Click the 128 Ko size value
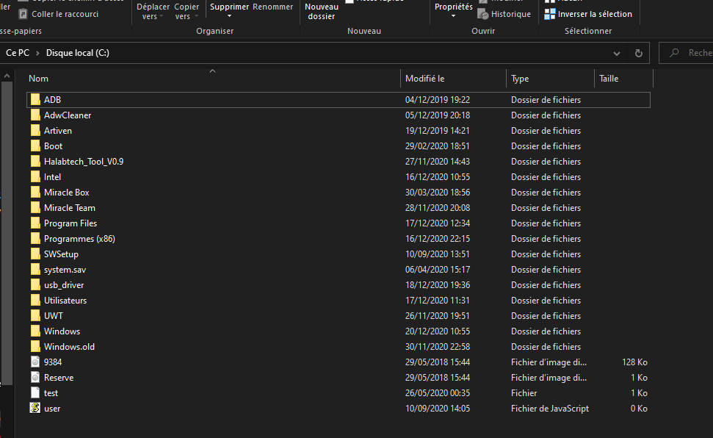The image size is (713, 438). pyautogui.click(x=634, y=362)
